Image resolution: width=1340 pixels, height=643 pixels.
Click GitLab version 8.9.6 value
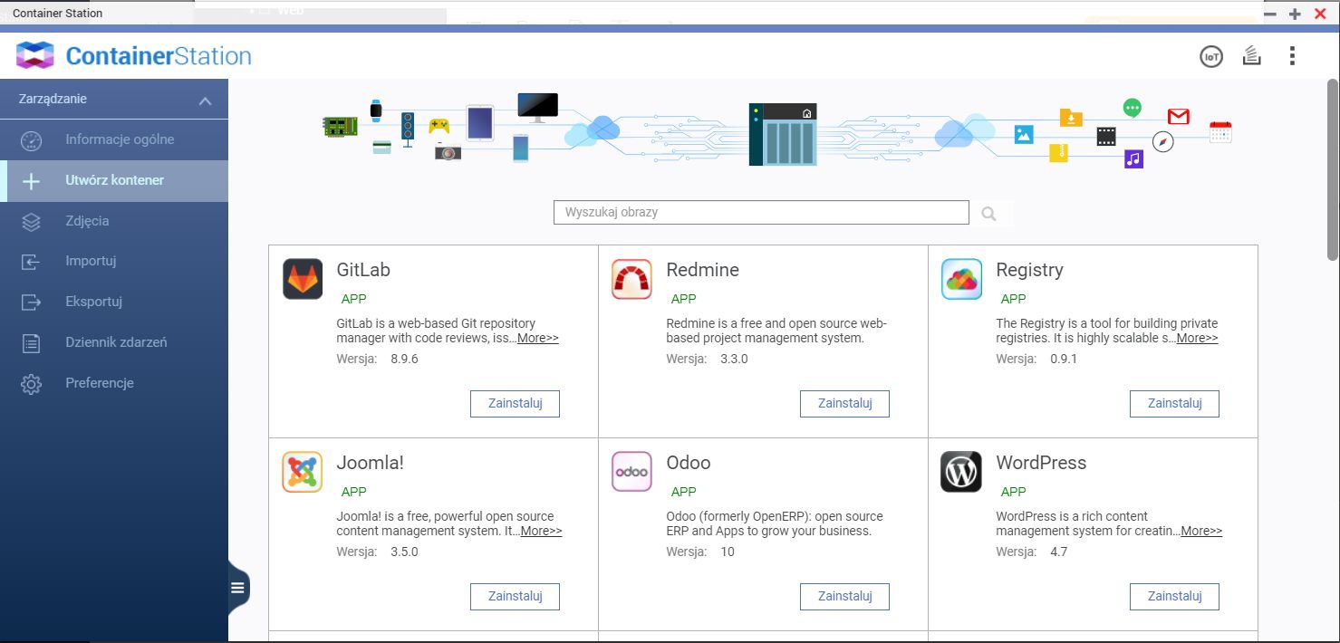404,359
